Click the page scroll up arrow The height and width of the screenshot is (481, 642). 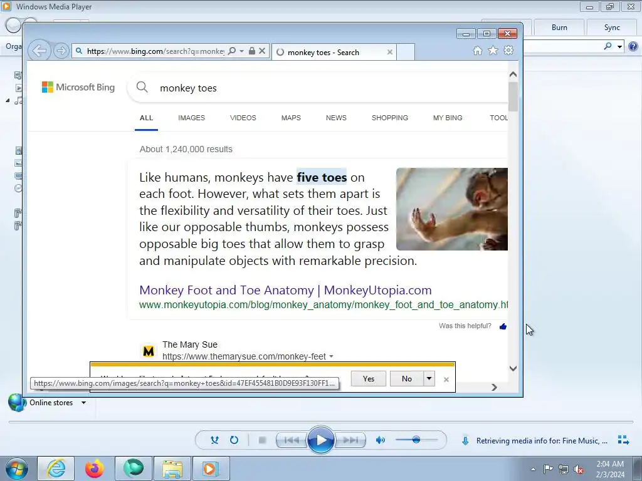(x=513, y=75)
